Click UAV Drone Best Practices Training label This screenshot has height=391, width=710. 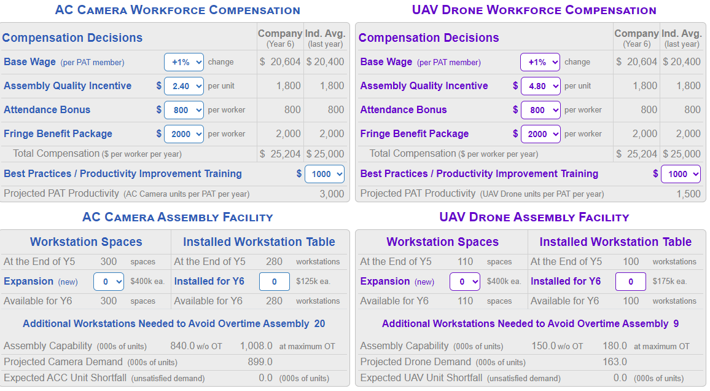[479, 173]
